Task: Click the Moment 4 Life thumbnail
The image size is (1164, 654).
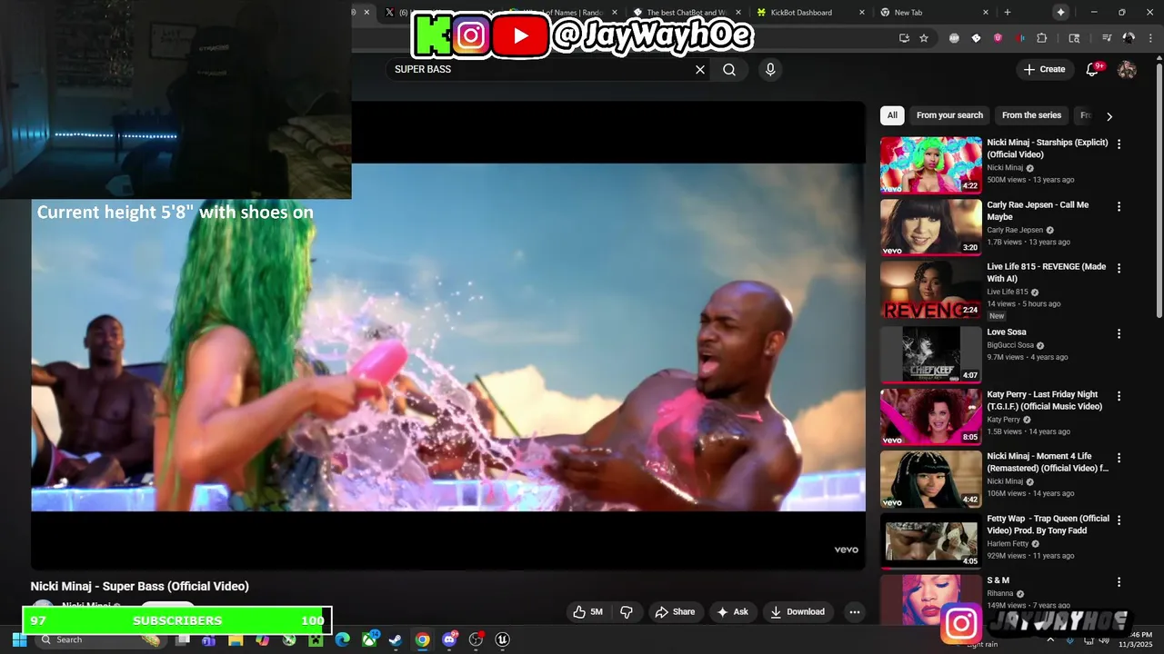Action: pos(931,479)
